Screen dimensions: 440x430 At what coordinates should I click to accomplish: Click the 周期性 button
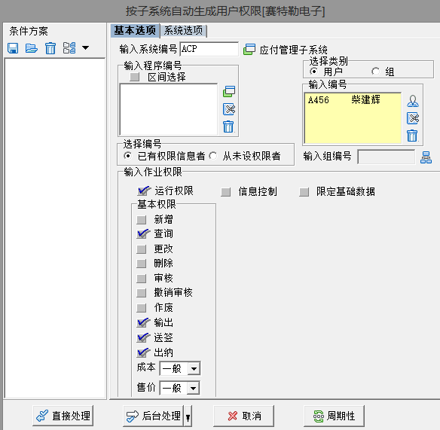(334, 416)
